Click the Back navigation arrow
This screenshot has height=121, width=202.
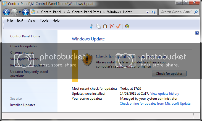tap(6, 12)
